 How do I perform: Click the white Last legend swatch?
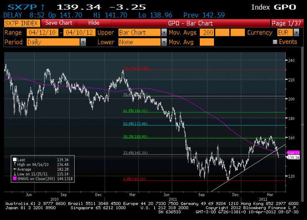[15, 159]
